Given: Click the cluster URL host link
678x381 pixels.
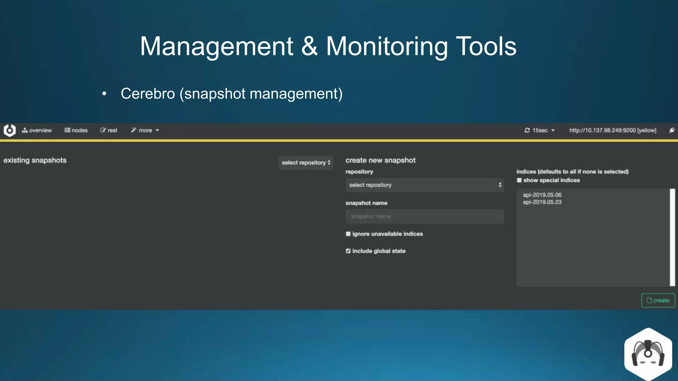Looking at the screenshot, I should point(612,130).
